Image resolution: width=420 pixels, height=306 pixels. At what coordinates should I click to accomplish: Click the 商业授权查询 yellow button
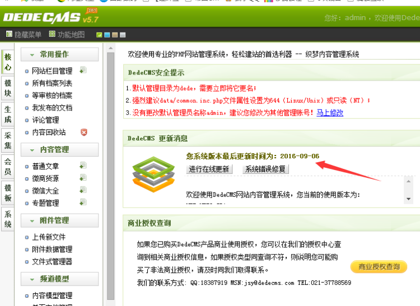379,267
